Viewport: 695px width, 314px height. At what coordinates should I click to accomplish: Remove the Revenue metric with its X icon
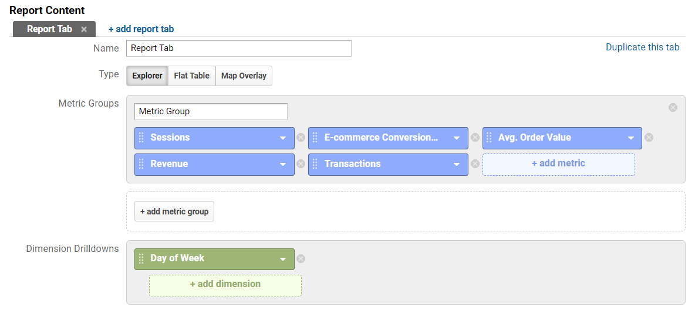[301, 164]
